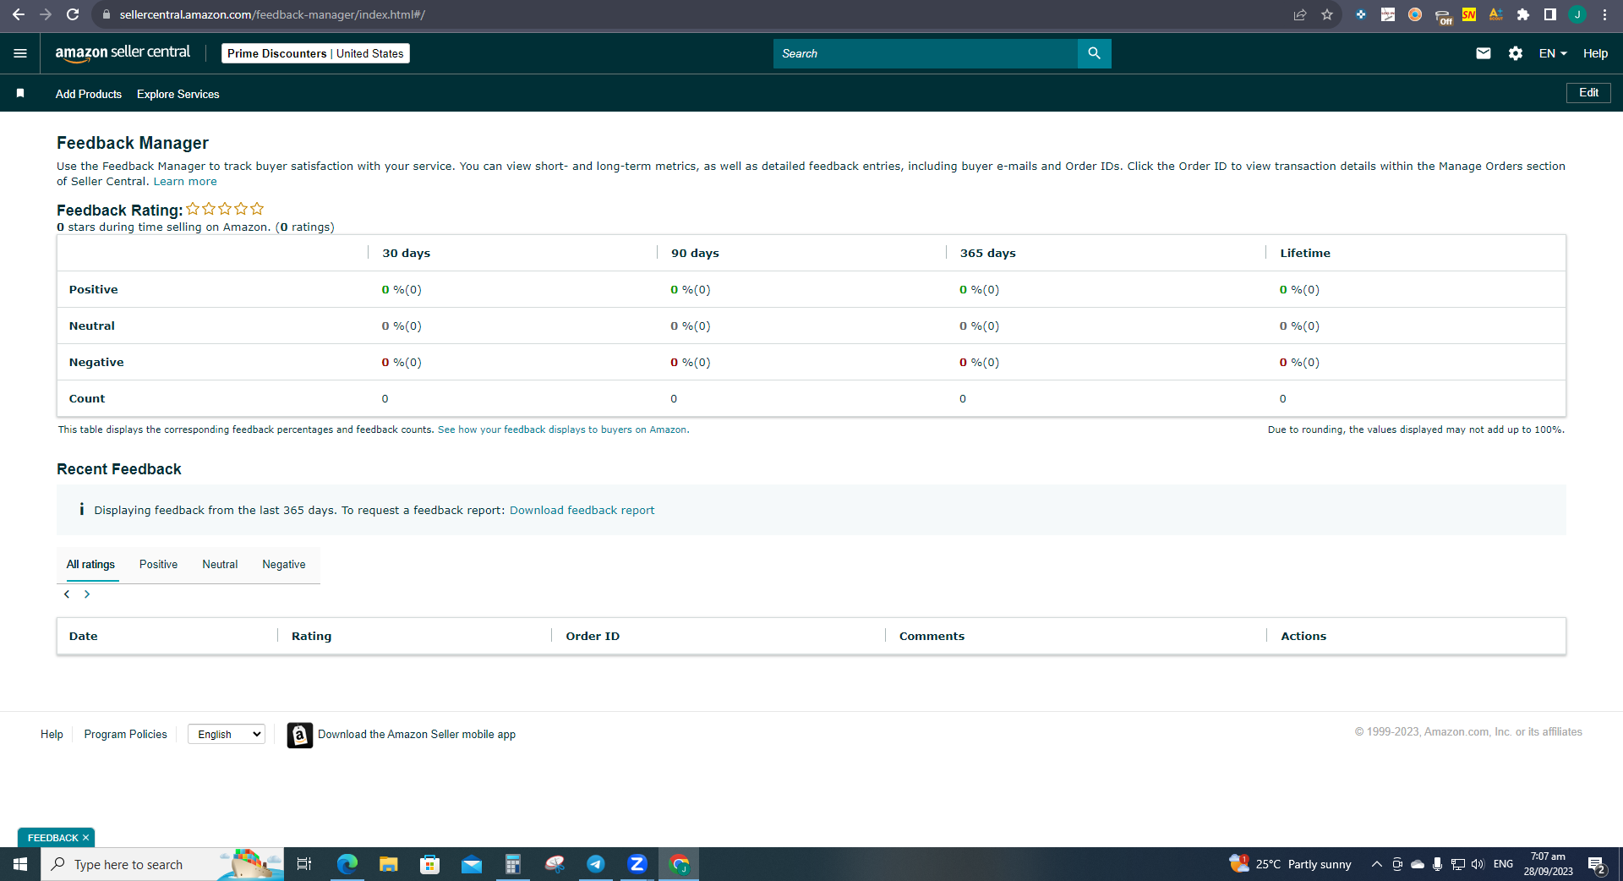Image resolution: width=1623 pixels, height=881 pixels.
Task: Show hidden system tray icons chevron
Action: click(x=1377, y=864)
